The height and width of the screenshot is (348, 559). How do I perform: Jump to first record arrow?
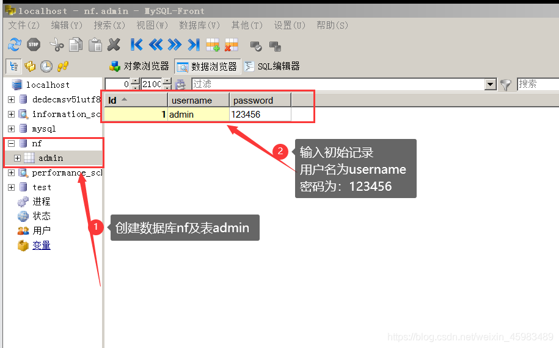pyautogui.click(x=137, y=44)
